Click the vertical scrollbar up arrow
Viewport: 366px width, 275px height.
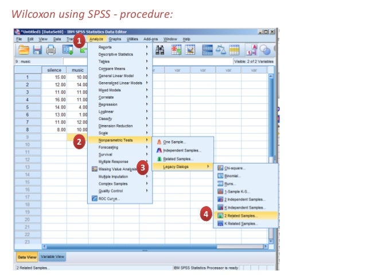[271, 76]
